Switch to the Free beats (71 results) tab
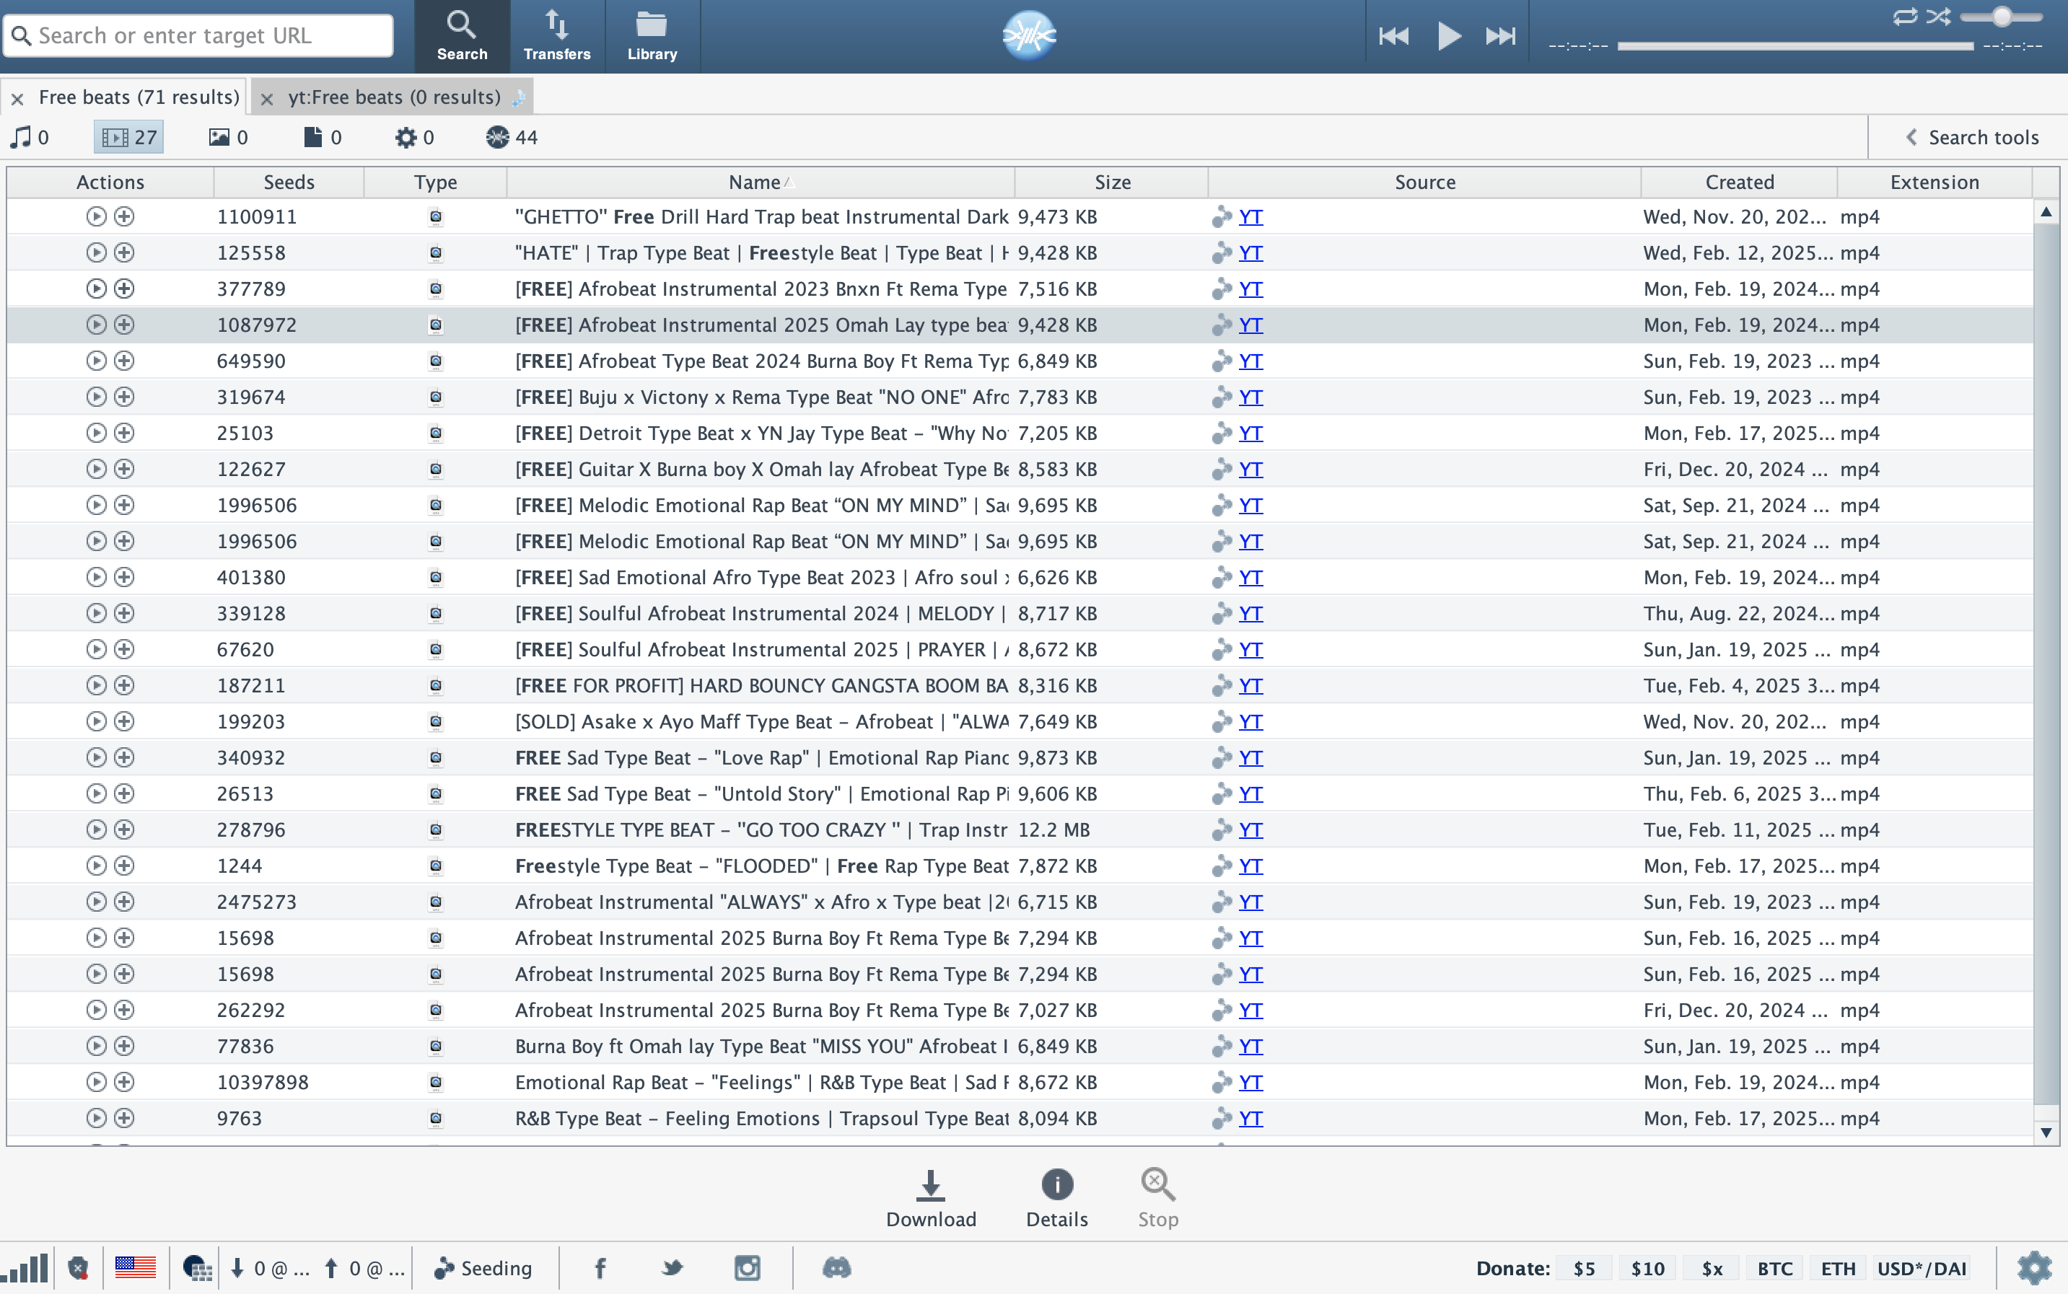 [x=139, y=97]
